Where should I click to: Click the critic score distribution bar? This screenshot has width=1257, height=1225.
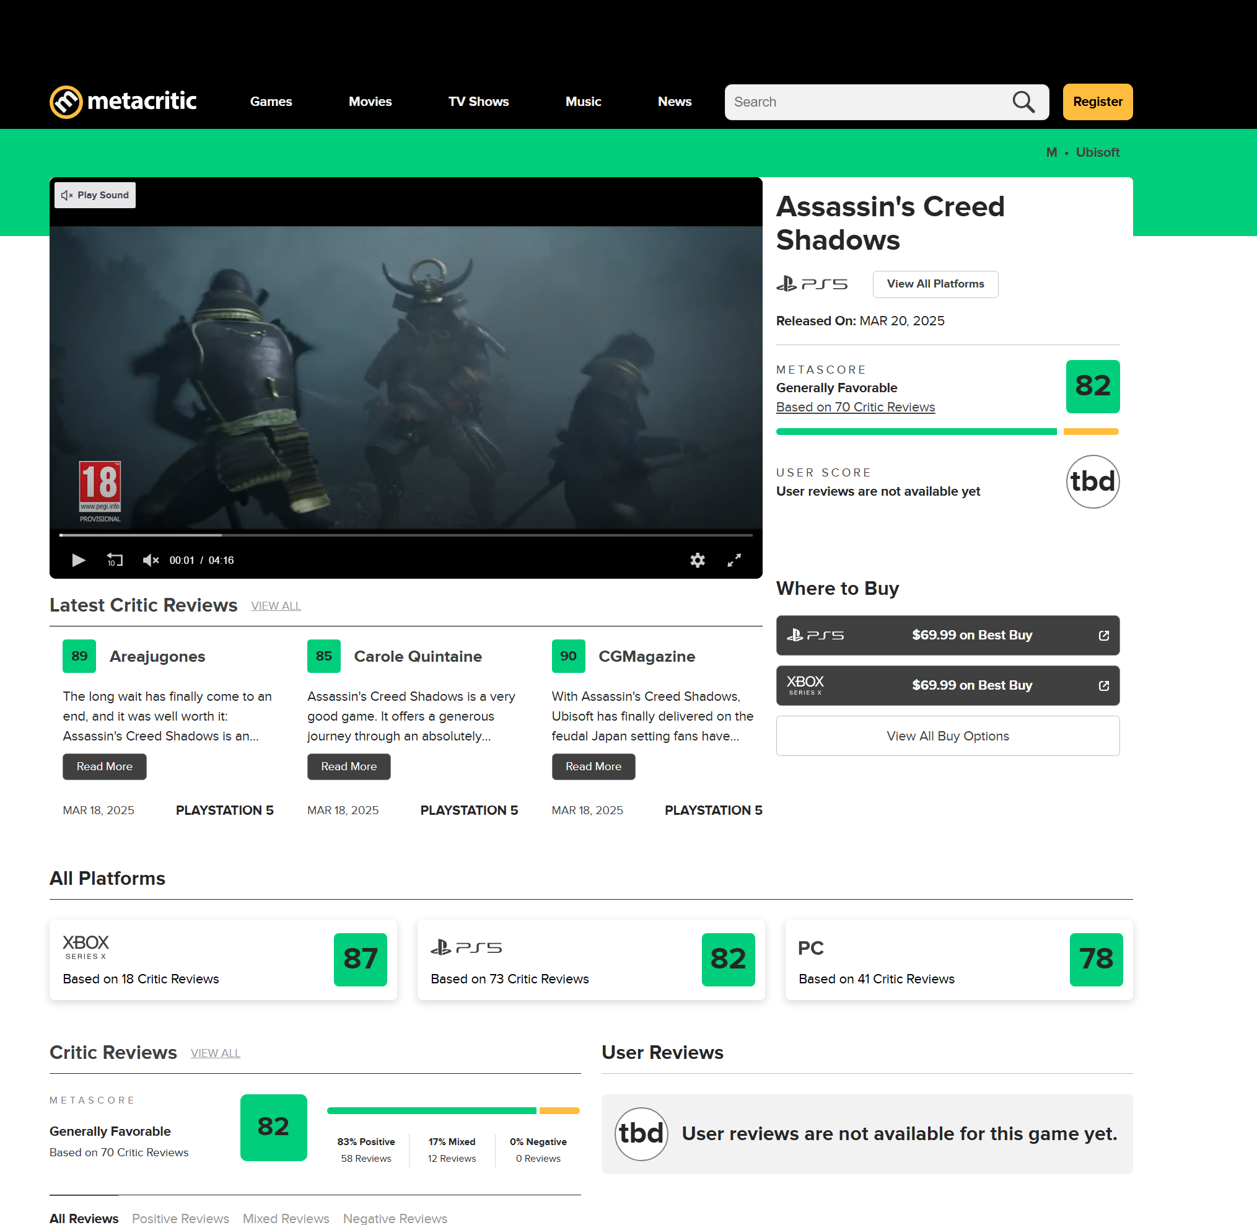(x=453, y=1111)
